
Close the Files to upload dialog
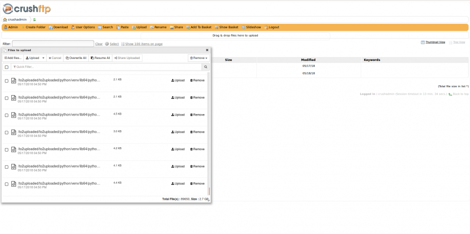coord(207,50)
